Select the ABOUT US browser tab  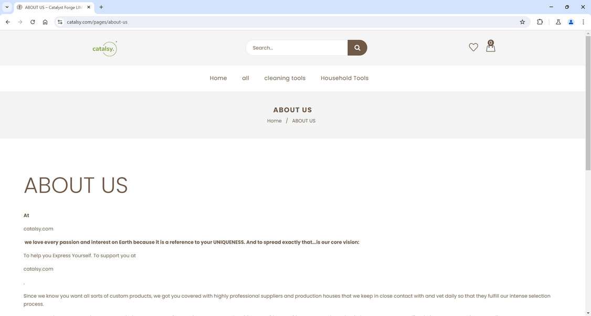(x=50, y=7)
